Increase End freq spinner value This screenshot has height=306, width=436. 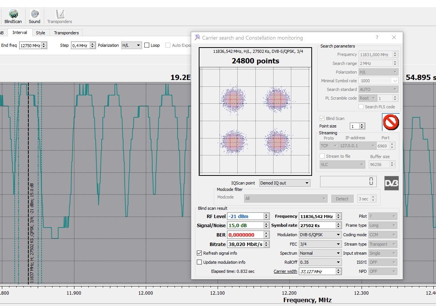coord(44,44)
